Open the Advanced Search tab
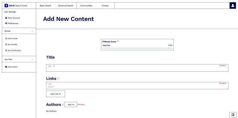The height and width of the screenshot is (118, 238). tap(66, 6)
